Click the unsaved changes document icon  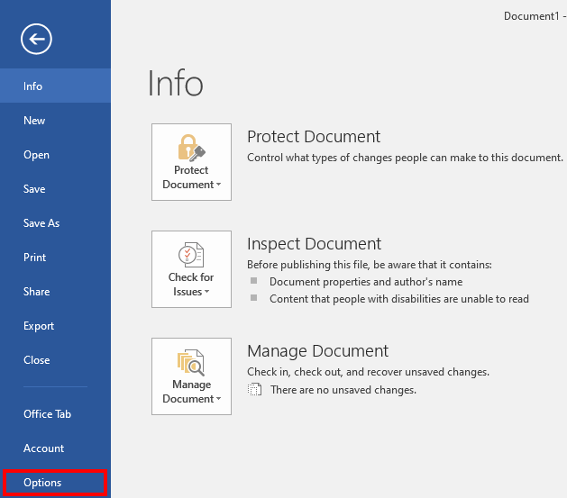(254, 390)
